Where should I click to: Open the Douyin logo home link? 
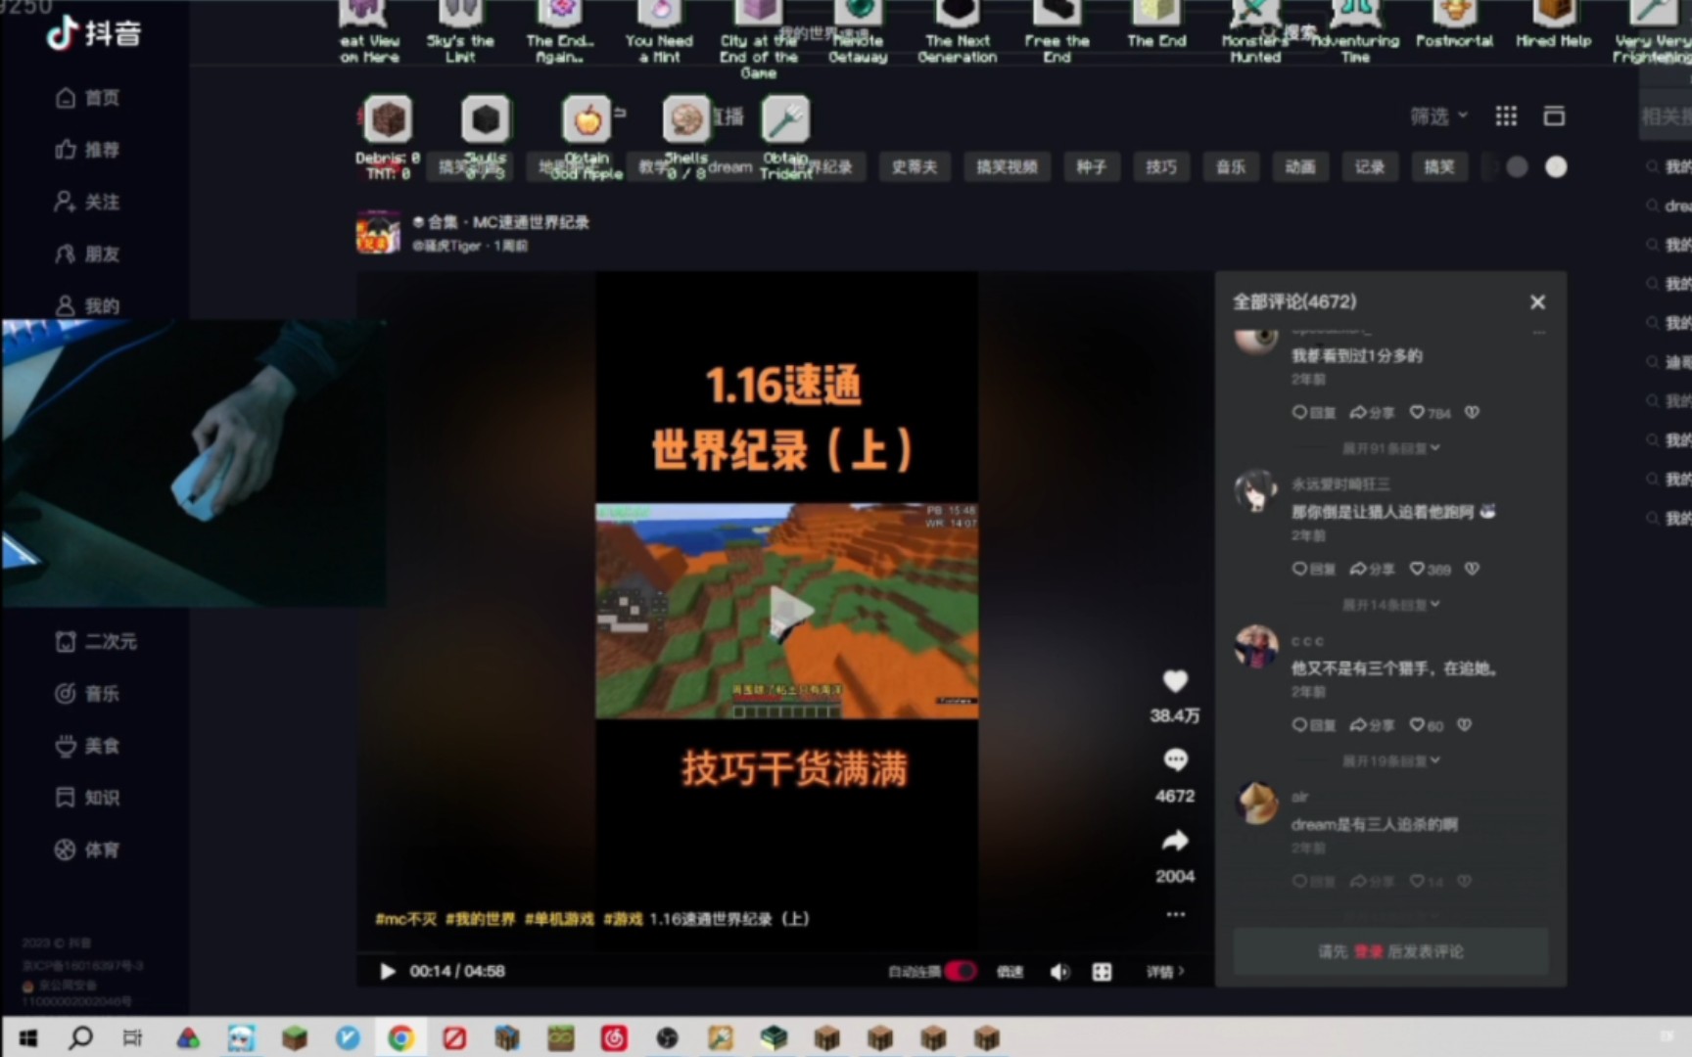94,33
